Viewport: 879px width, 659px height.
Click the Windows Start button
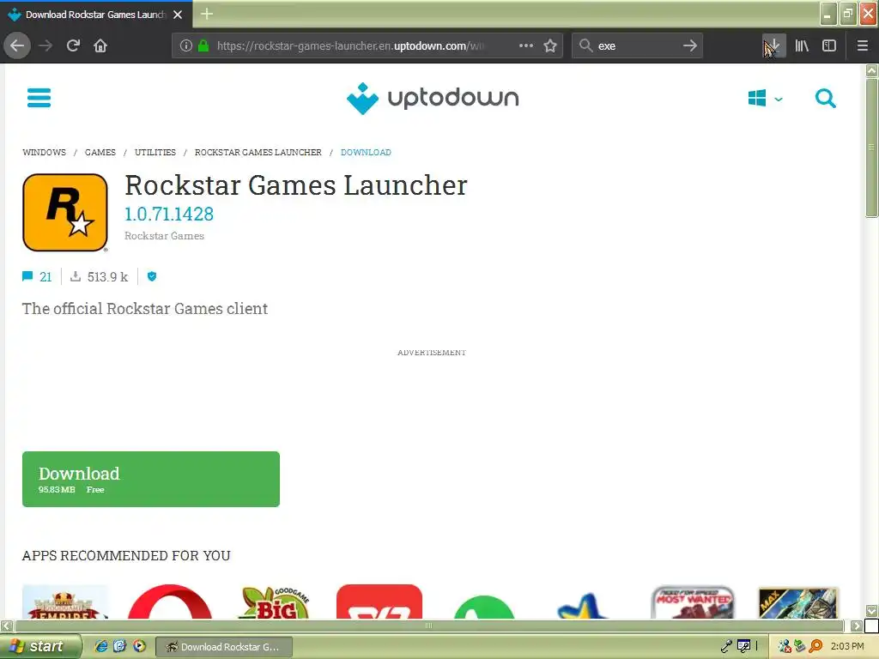[x=39, y=646]
